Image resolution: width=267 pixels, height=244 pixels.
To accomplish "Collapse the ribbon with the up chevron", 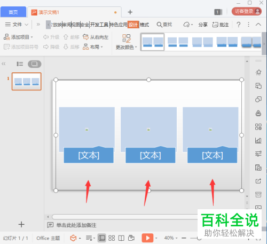I will pos(258,25).
